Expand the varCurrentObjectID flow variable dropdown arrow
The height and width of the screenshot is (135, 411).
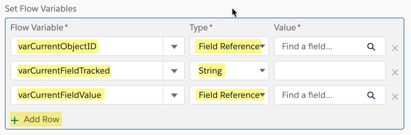click(174, 47)
